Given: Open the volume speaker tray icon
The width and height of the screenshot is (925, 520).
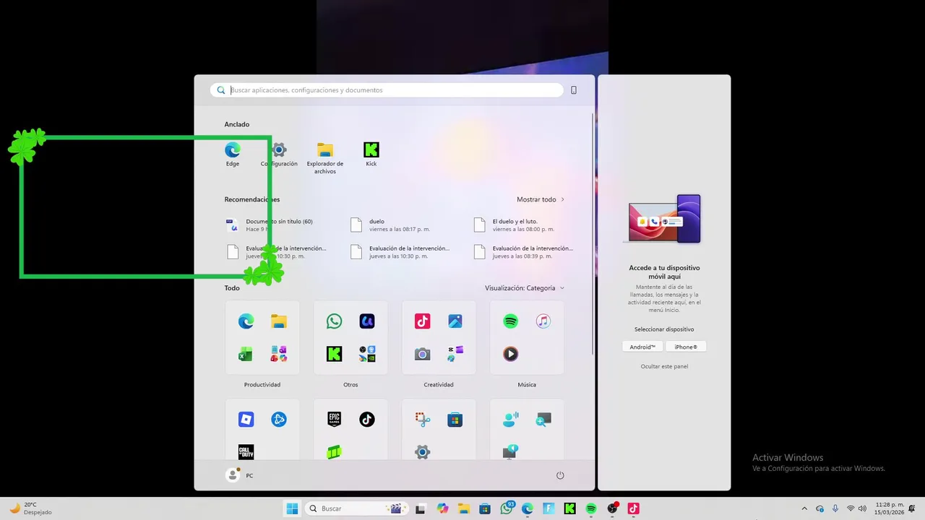Looking at the screenshot, I should click(x=862, y=508).
